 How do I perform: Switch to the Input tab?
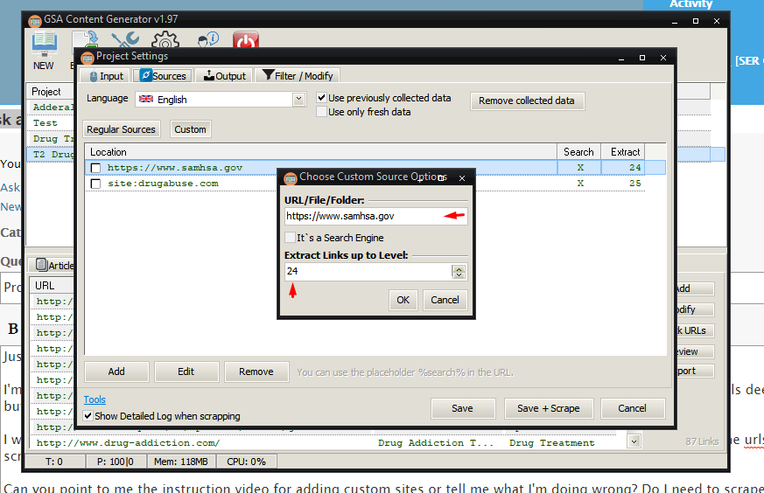click(x=106, y=76)
